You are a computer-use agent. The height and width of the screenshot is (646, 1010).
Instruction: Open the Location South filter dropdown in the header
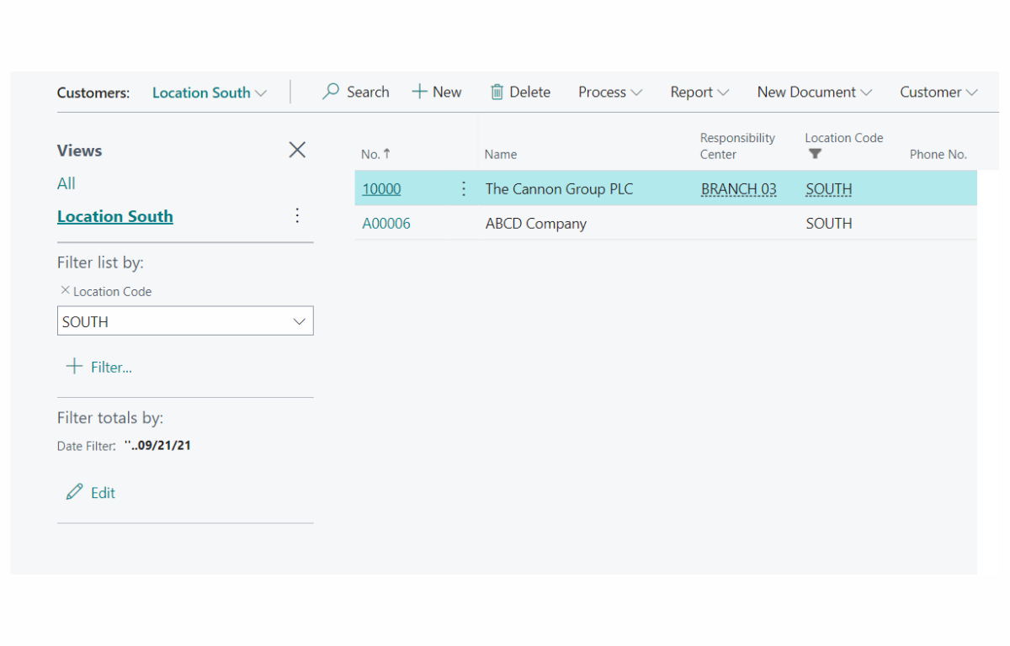[x=209, y=93]
